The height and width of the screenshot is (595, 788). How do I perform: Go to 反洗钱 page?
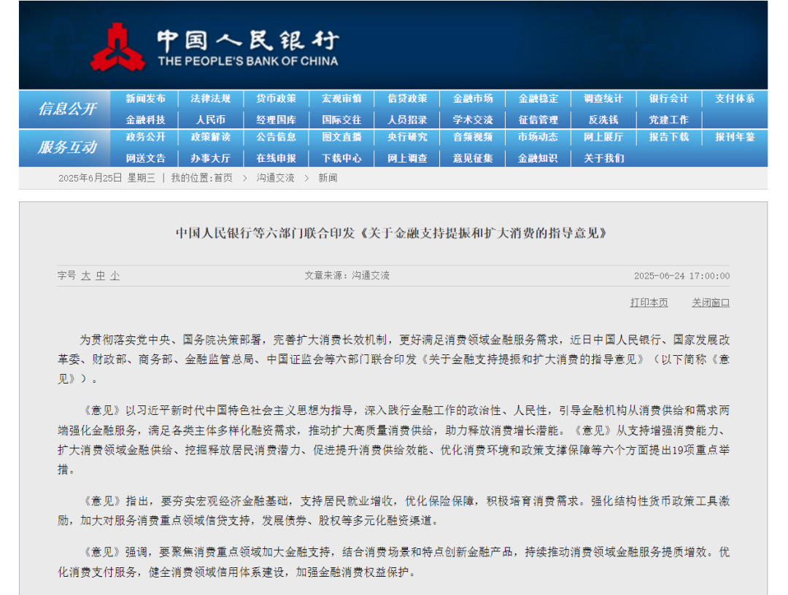603,120
